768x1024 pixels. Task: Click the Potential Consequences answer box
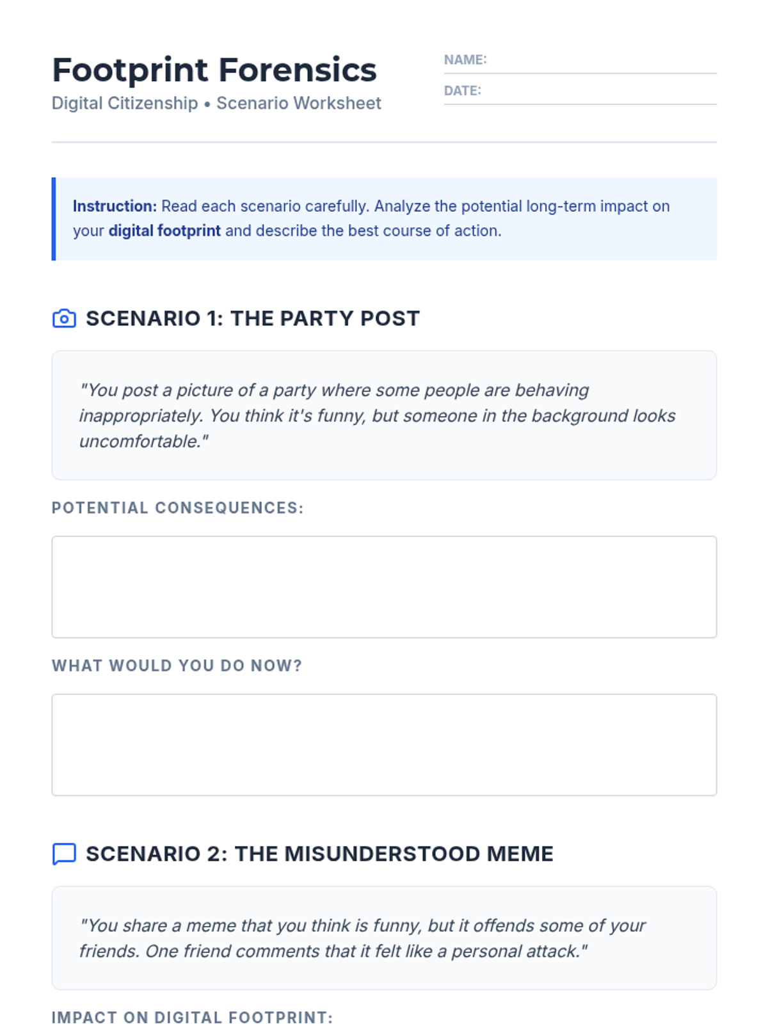point(384,587)
